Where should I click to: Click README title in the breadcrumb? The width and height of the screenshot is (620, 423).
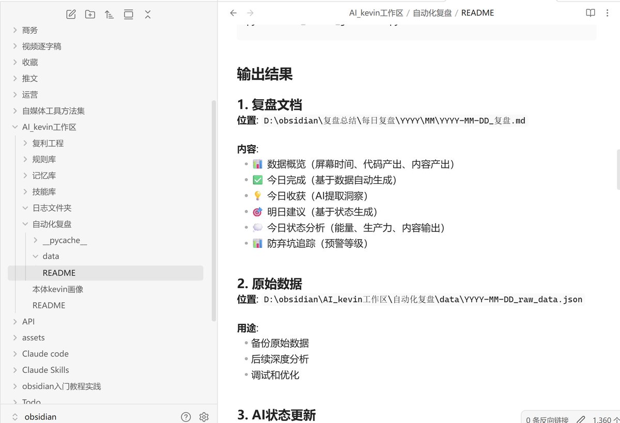(x=477, y=13)
